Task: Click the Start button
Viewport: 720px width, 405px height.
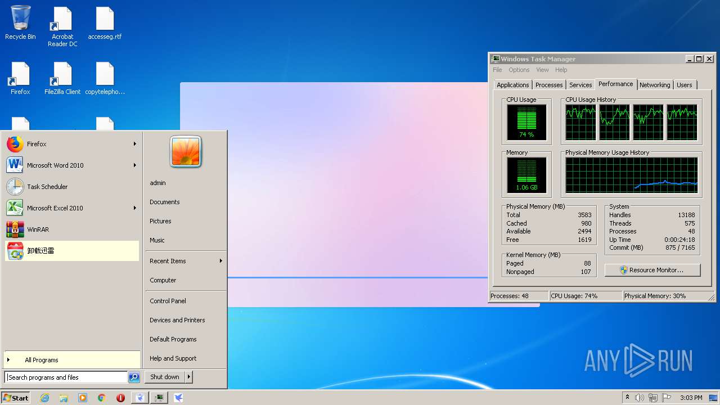Action: [x=16, y=398]
